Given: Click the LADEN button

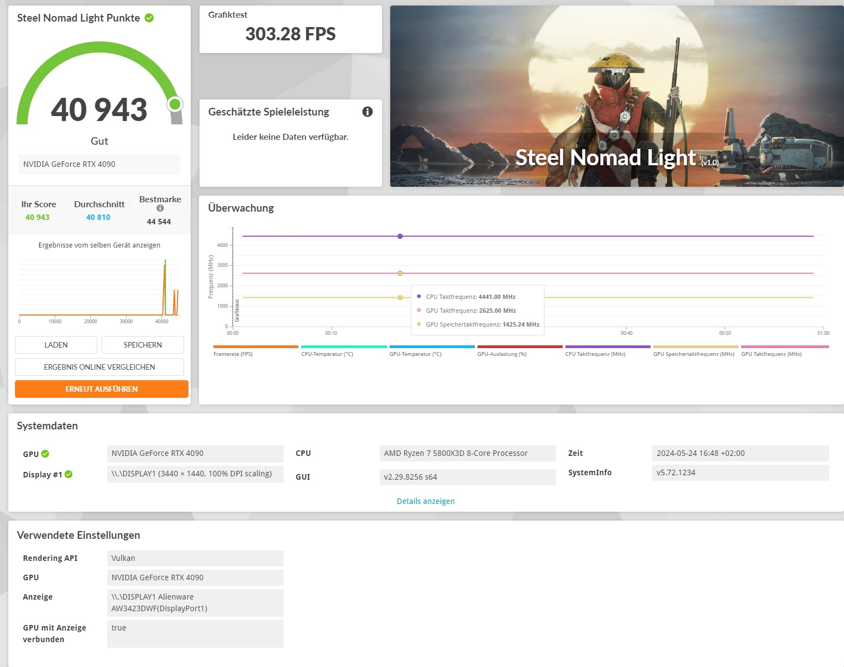Looking at the screenshot, I should pyautogui.click(x=56, y=345).
